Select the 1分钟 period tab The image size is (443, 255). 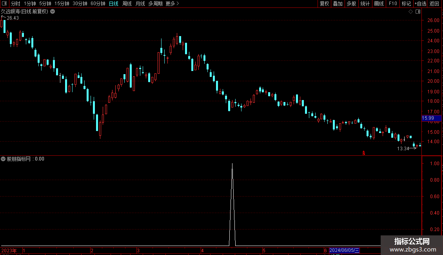click(x=30, y=4)
